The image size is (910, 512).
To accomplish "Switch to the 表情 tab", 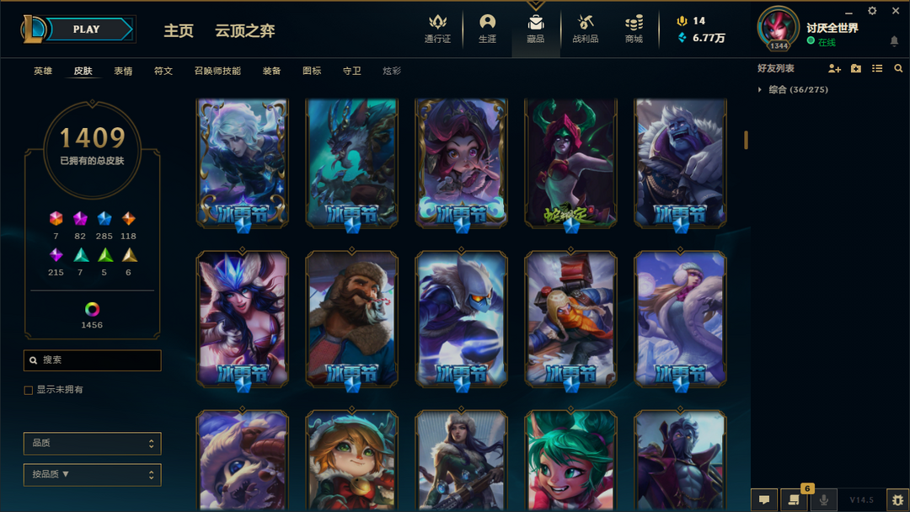I will click(123, 71).
